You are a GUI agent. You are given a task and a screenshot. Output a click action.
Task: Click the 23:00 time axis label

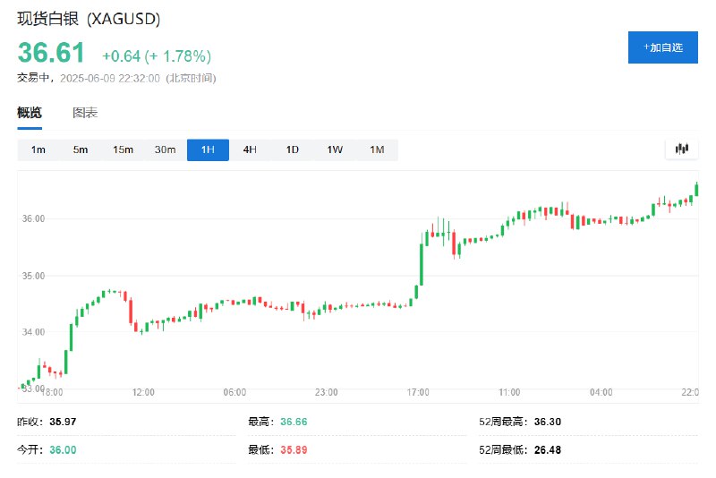tap(327, 393)
